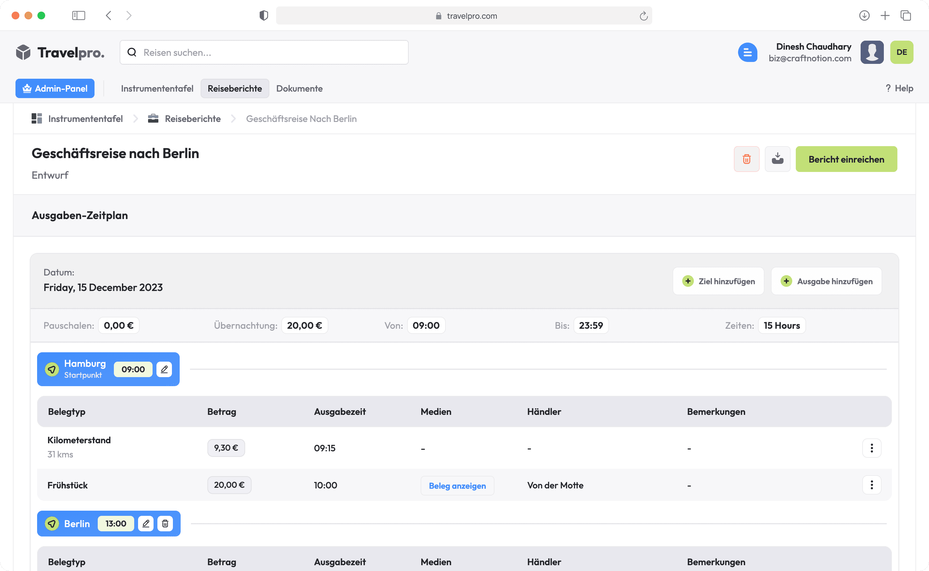The height and width of the screenshot is (571, 929).
Task: Add a destination with Ziel hinzufügen
Action: (718, 281)
